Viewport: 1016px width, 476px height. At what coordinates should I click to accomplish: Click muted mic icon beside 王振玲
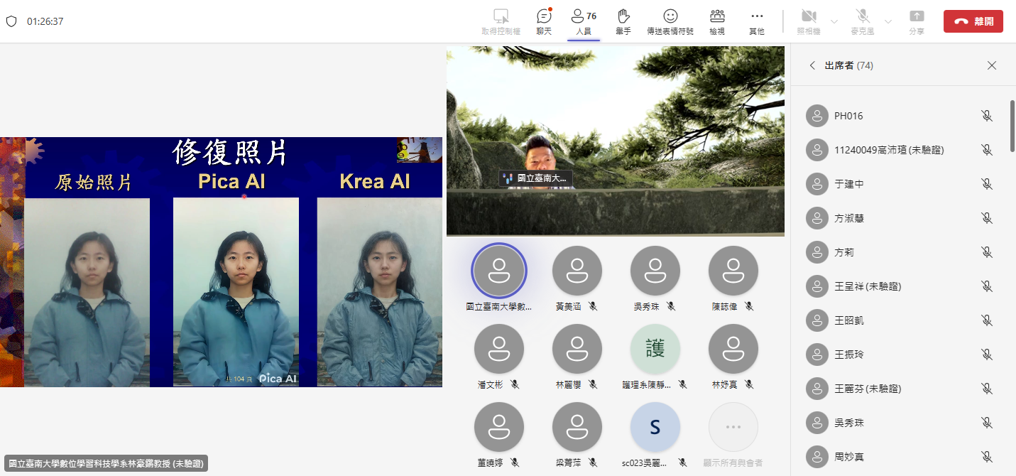[986, 355]
